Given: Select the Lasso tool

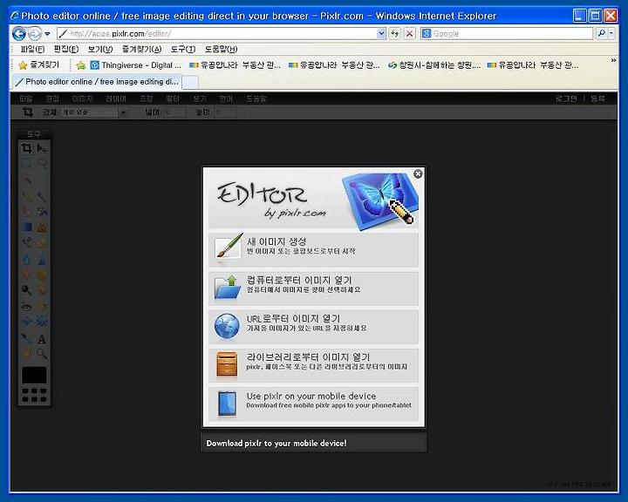Looking at the screenshot, I should 42,164.
